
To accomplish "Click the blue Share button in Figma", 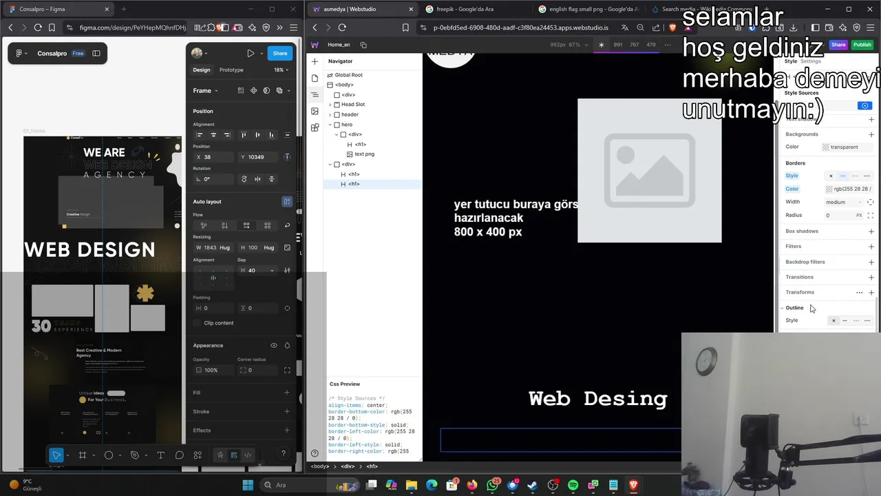I will pos(280,53).
